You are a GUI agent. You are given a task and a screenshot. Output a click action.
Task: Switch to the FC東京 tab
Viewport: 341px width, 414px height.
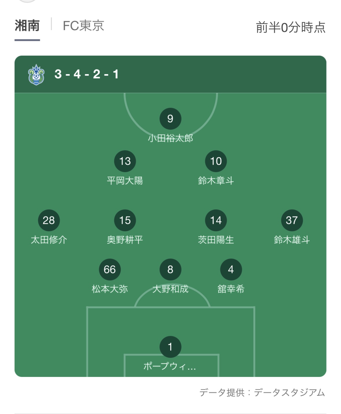click(83, 26)
